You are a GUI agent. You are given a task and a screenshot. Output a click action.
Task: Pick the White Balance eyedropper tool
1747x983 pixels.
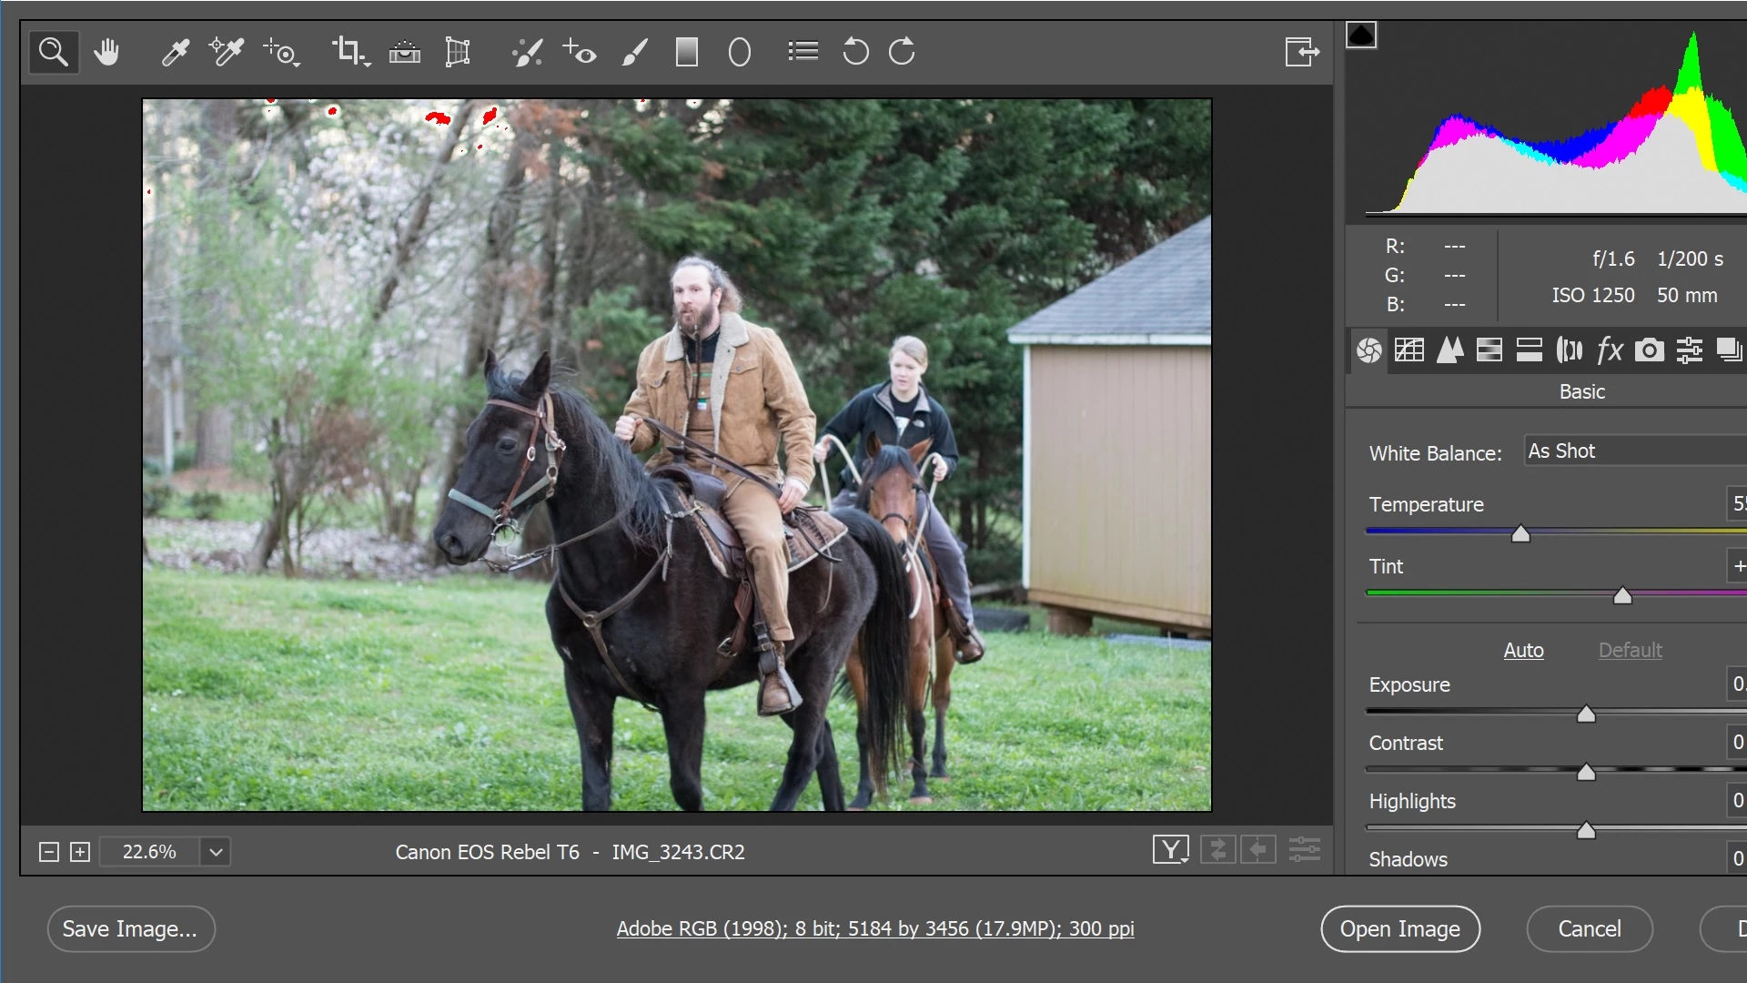tap(175, 52)
